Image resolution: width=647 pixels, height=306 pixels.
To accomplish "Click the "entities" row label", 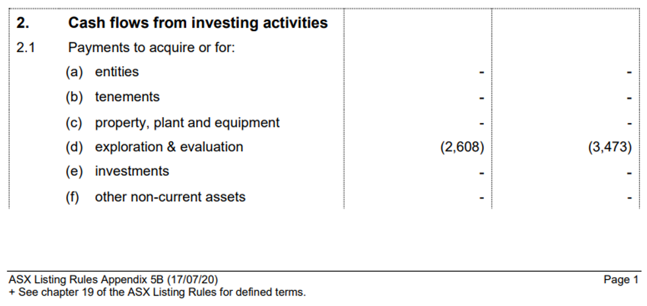I will (x=117, y=72).
